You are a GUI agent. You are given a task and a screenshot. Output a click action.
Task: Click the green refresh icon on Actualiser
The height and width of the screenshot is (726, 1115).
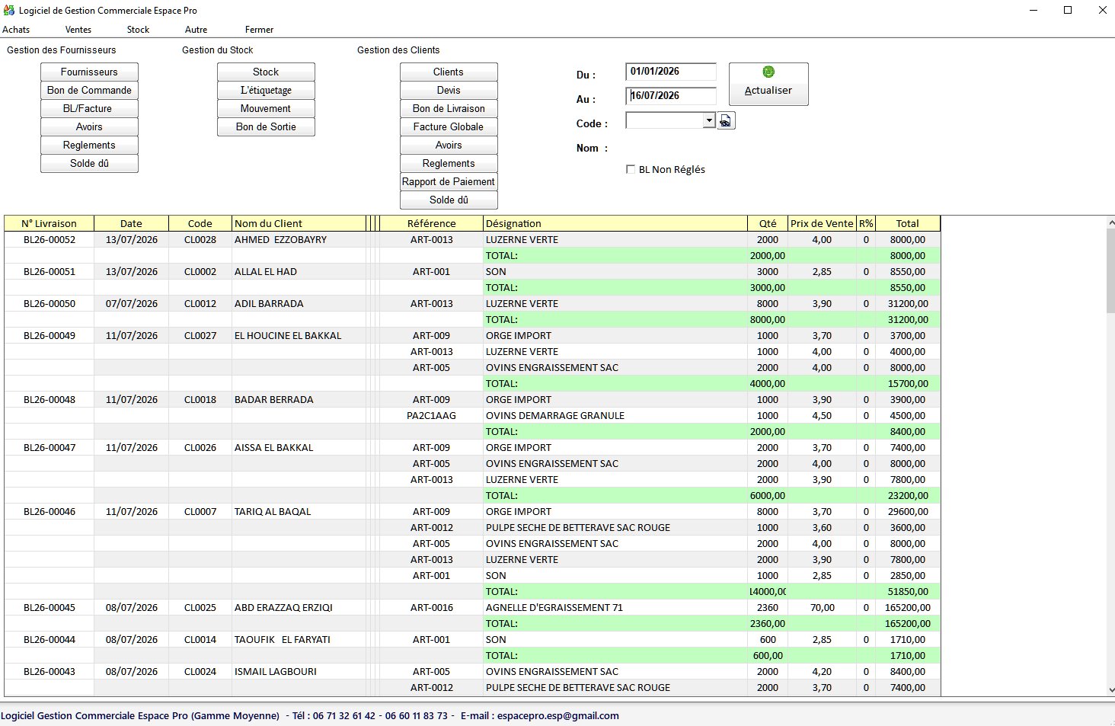tap(768, 72)
